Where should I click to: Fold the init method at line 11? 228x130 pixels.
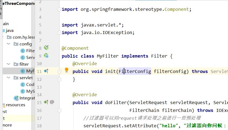pos(59,72)
